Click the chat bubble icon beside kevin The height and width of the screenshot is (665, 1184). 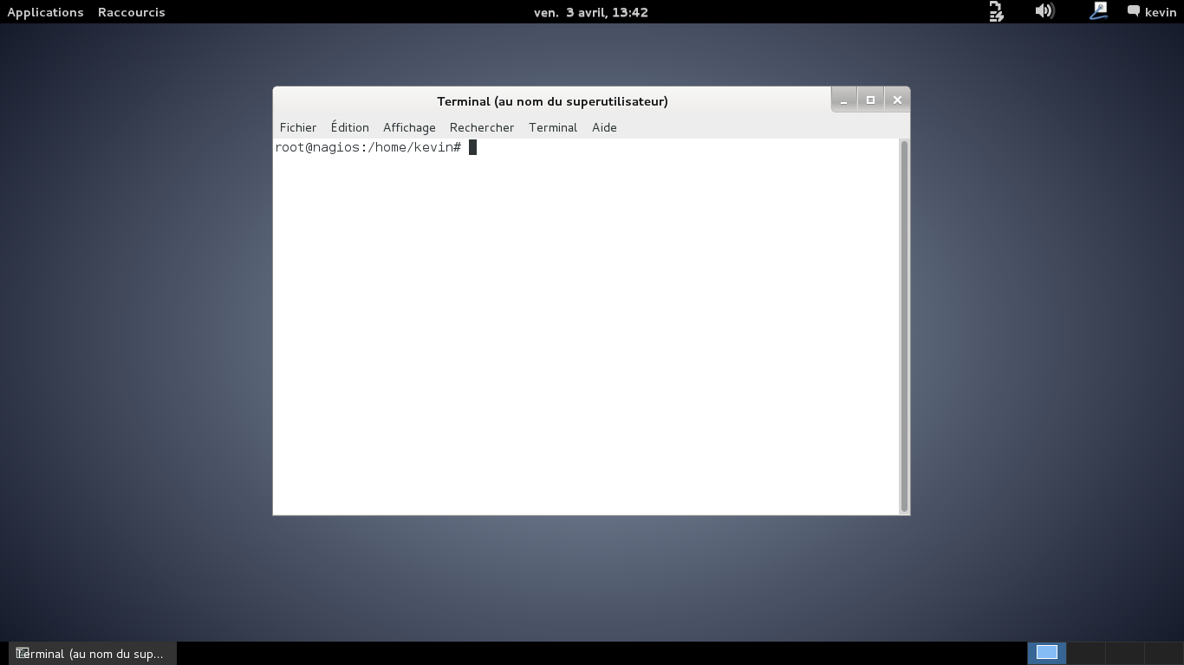pos(1133,11)
